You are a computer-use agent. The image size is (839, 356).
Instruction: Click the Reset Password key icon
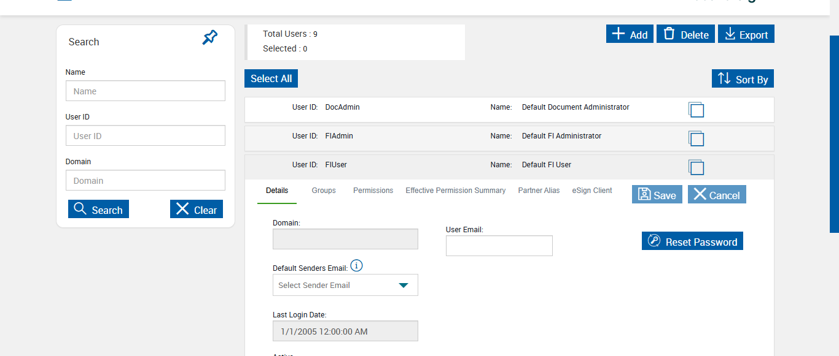(654, 241)
